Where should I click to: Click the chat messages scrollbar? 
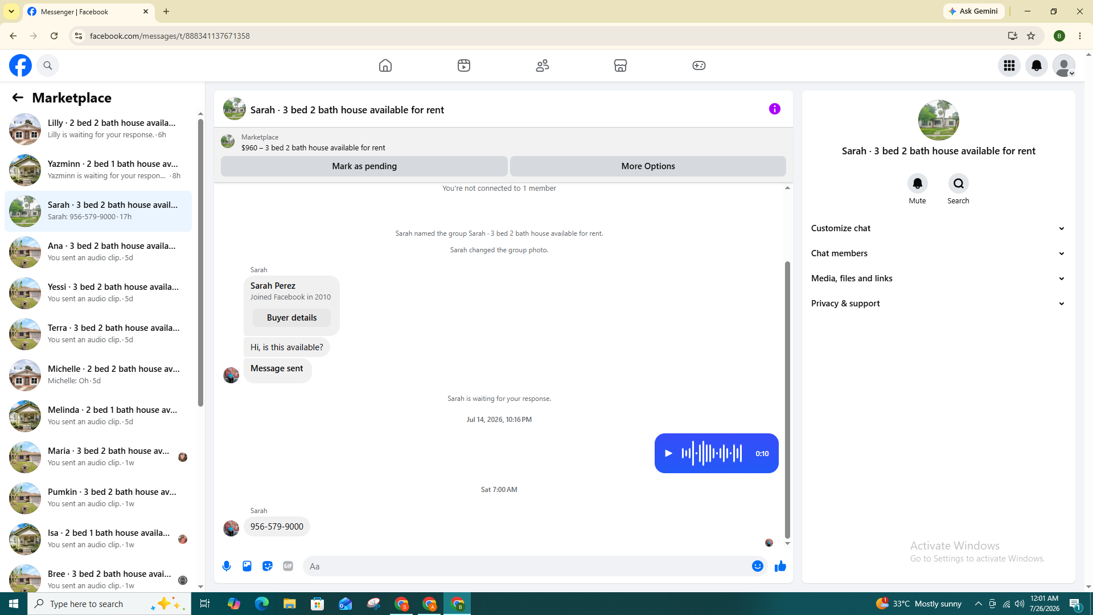point(788,400)
